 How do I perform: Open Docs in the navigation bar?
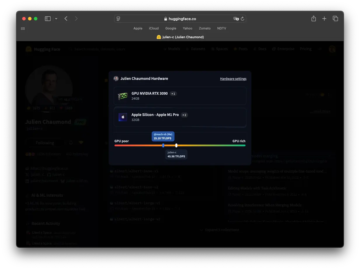[x=260, y=49]
